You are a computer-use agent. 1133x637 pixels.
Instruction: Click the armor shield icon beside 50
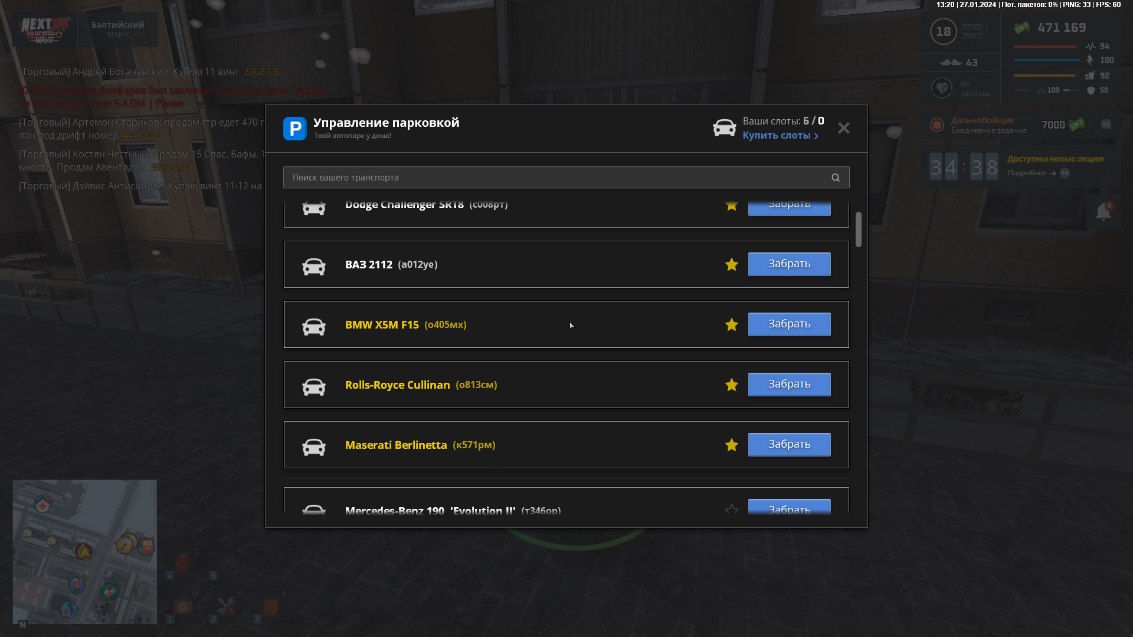click(1091, 90)
